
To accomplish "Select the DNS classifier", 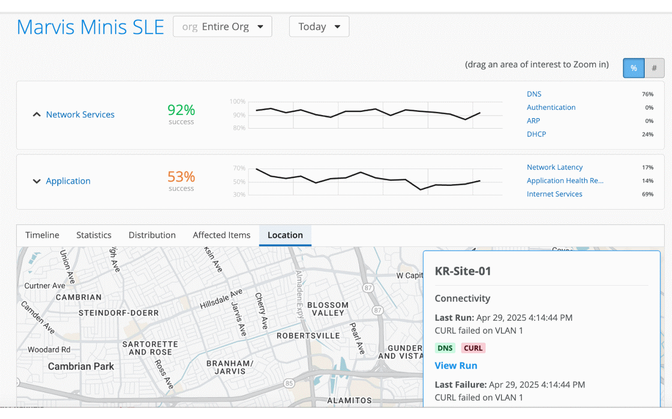I will pos(534,94).
